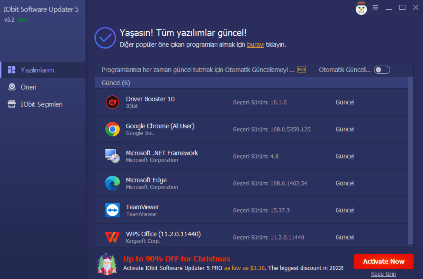Viewport: 423px width, 279px height.
Task: Click Geçerli Sürüm: 15.37.3 text
Action: tap(262, 210)
